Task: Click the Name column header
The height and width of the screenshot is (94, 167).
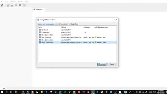Action: click(40, 27)
